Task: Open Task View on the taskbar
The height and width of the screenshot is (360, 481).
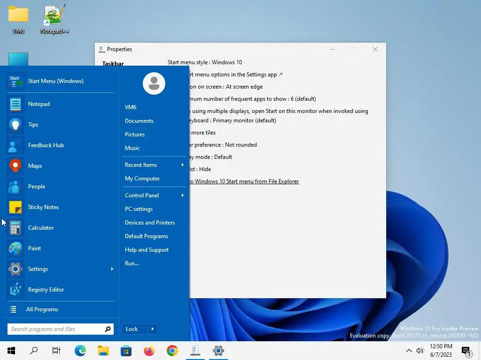Action: [x=56, y=351]
